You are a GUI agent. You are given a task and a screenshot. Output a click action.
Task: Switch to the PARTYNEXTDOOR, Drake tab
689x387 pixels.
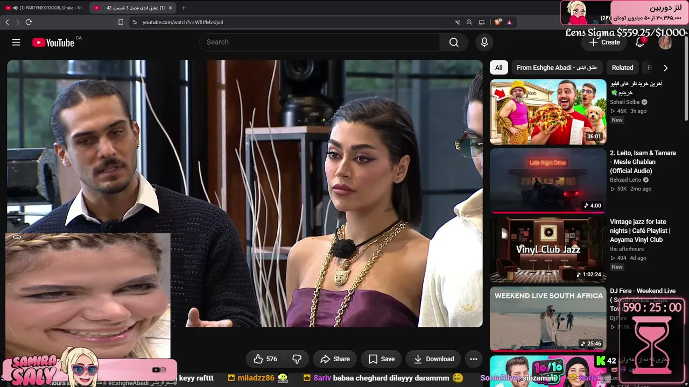click(x=43, y=8)
